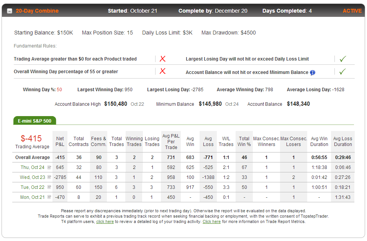Select the Overall Average row label
This screenshot has width=367, height=241.
coord(33,157)
